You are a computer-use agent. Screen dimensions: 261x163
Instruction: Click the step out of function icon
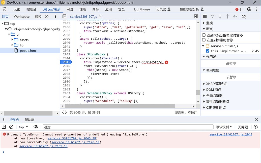pyautogui.click(x=227, y=16)
